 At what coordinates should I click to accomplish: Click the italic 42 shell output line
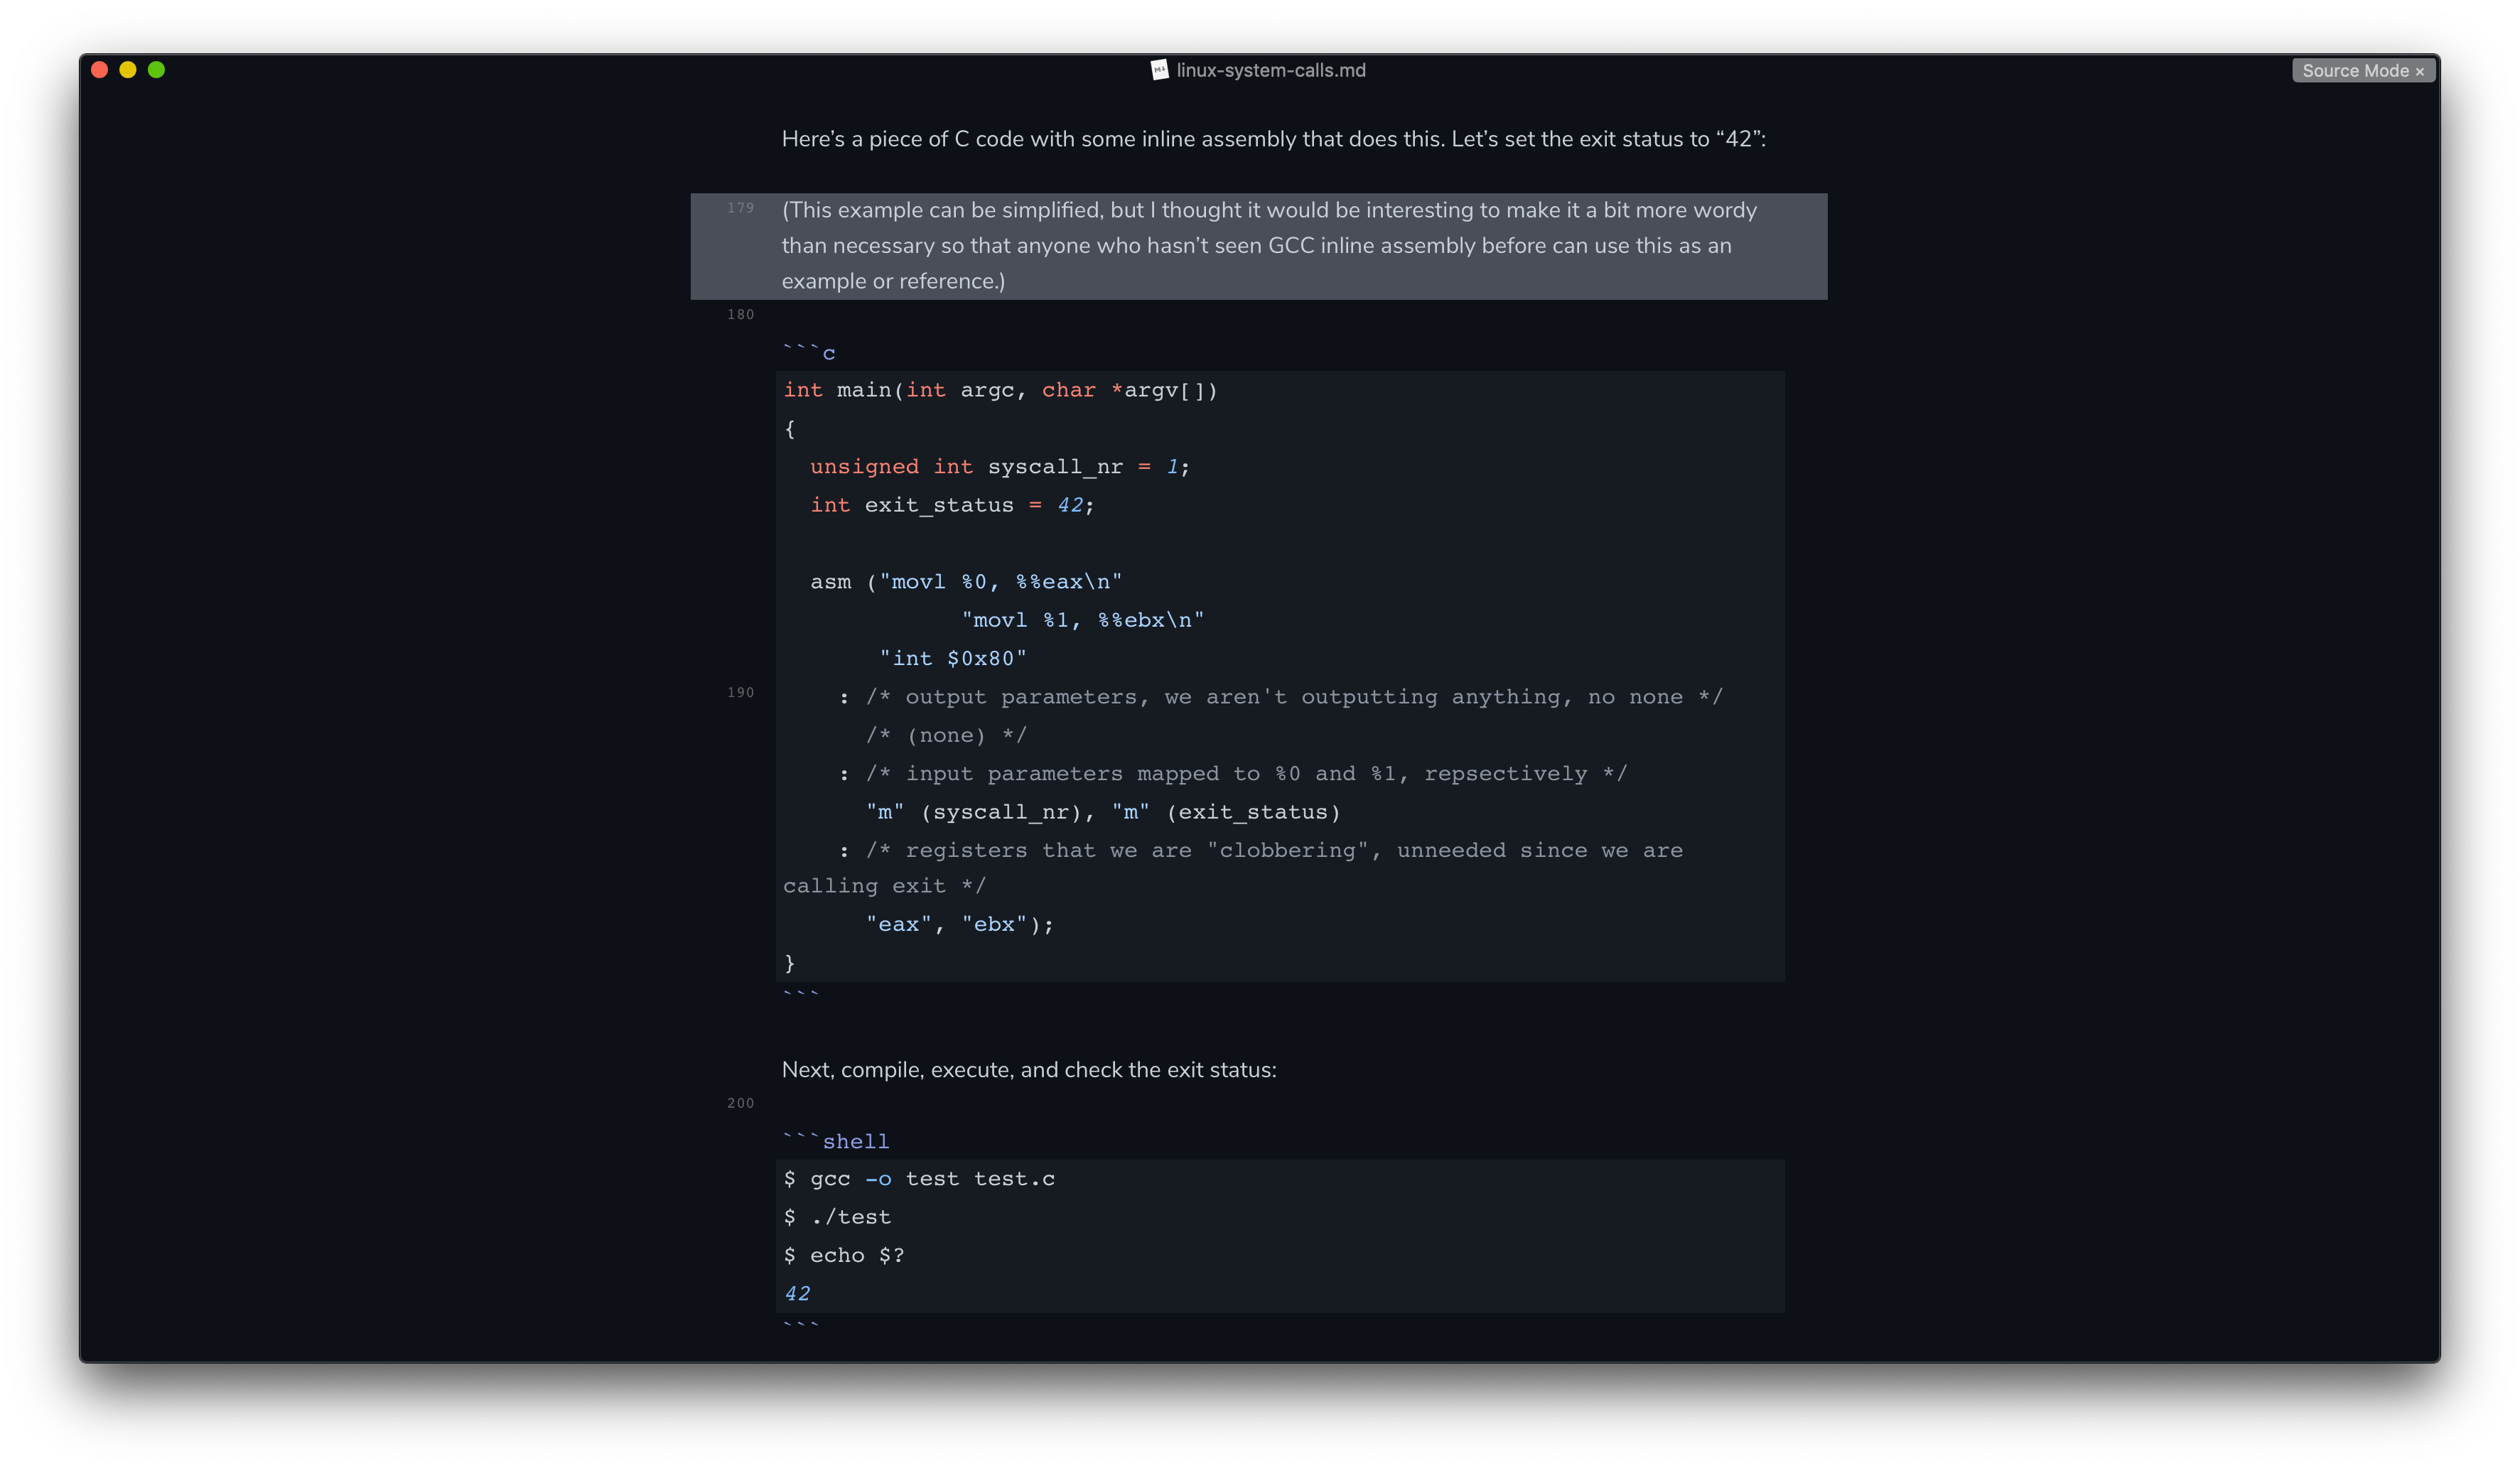[797, 1294]
